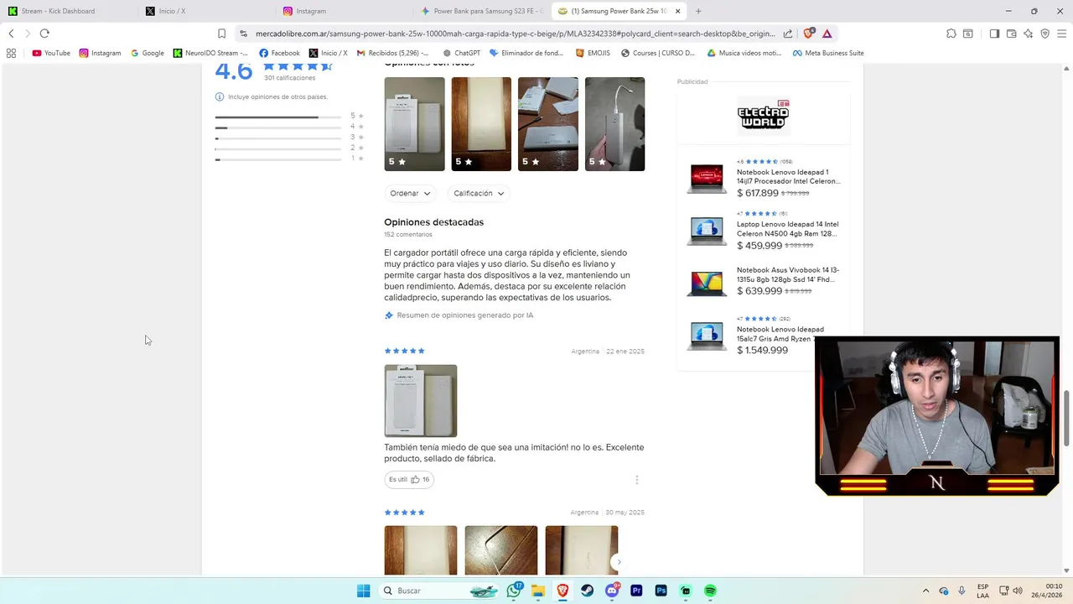Open the three-dot menu on the first review
The width and height of the screenshot is (1073, 604).
pyautogui.click(x=636, y=480)
